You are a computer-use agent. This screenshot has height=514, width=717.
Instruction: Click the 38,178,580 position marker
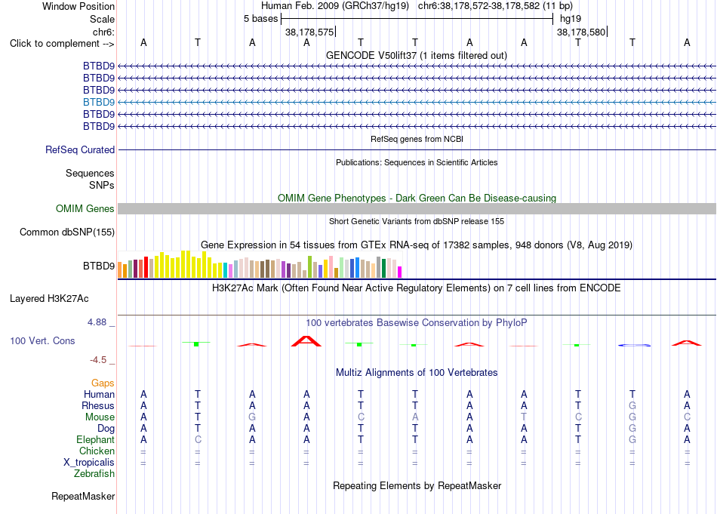[x=581, y=32]
